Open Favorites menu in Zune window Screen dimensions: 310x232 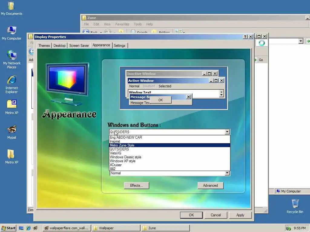(x=122, y=24)
